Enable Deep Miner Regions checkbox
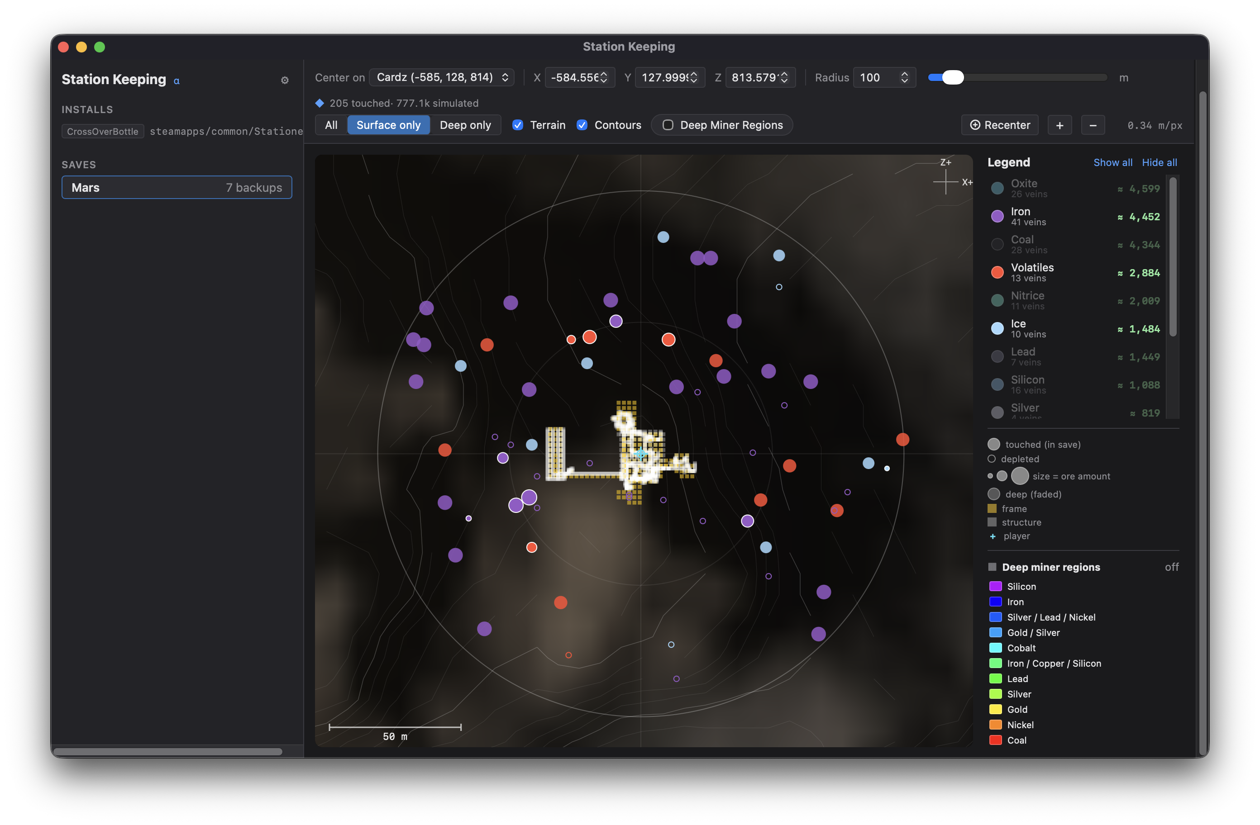Image resolution: width=1260 pixels, height=825 pixels. pos(668,125)
